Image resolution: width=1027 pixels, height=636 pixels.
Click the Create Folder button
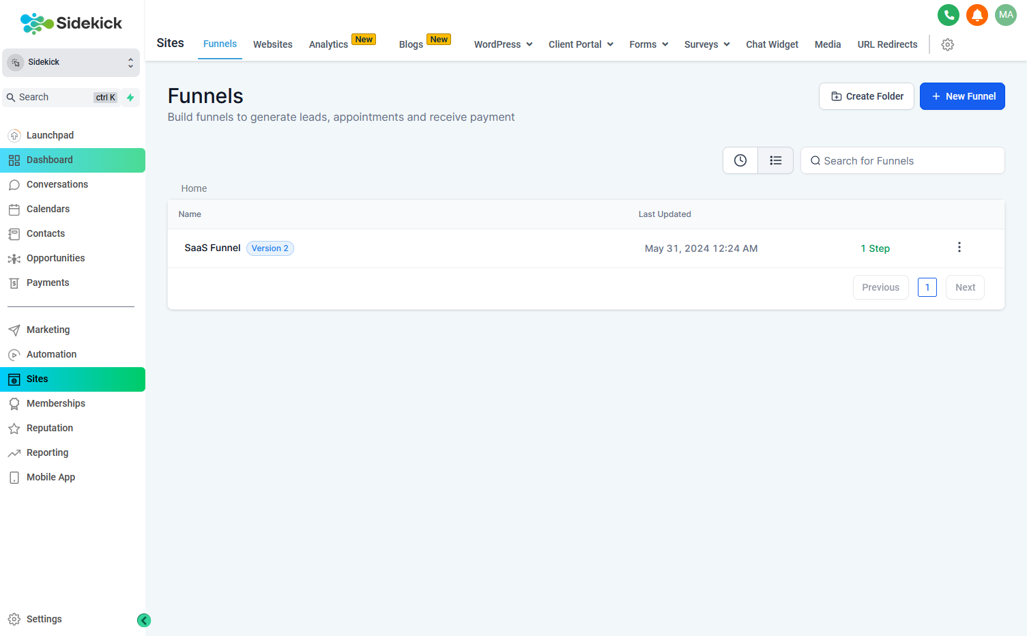click(867, 96)
